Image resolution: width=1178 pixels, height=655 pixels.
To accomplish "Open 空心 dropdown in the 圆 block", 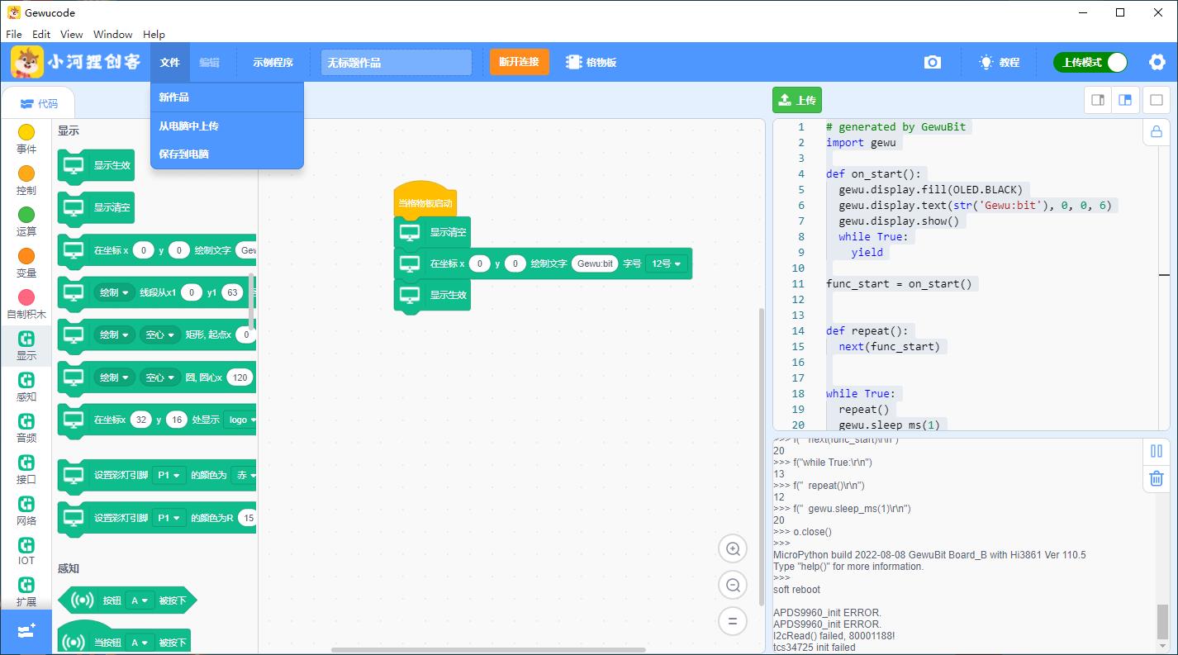I will pos(160,377).
